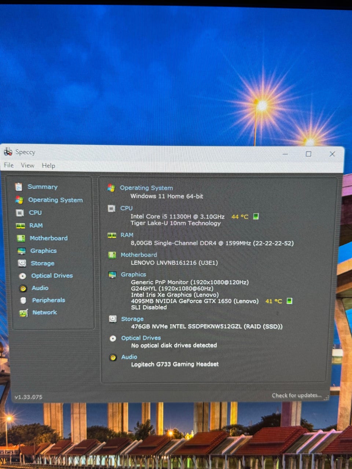The height and width of the screenshot is (469, 352).
Task: Click the 41 °C GPU temperature value
Action: pos(274,301)
